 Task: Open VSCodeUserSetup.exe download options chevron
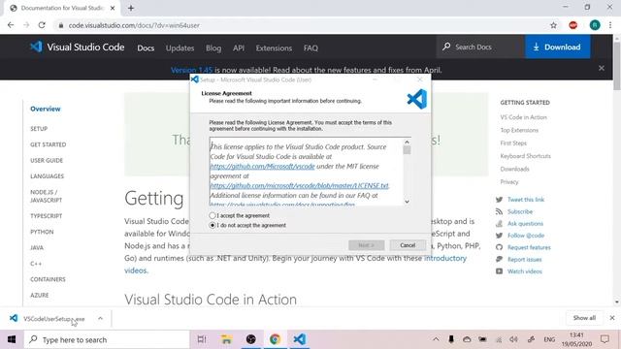(x=100, y=318)
